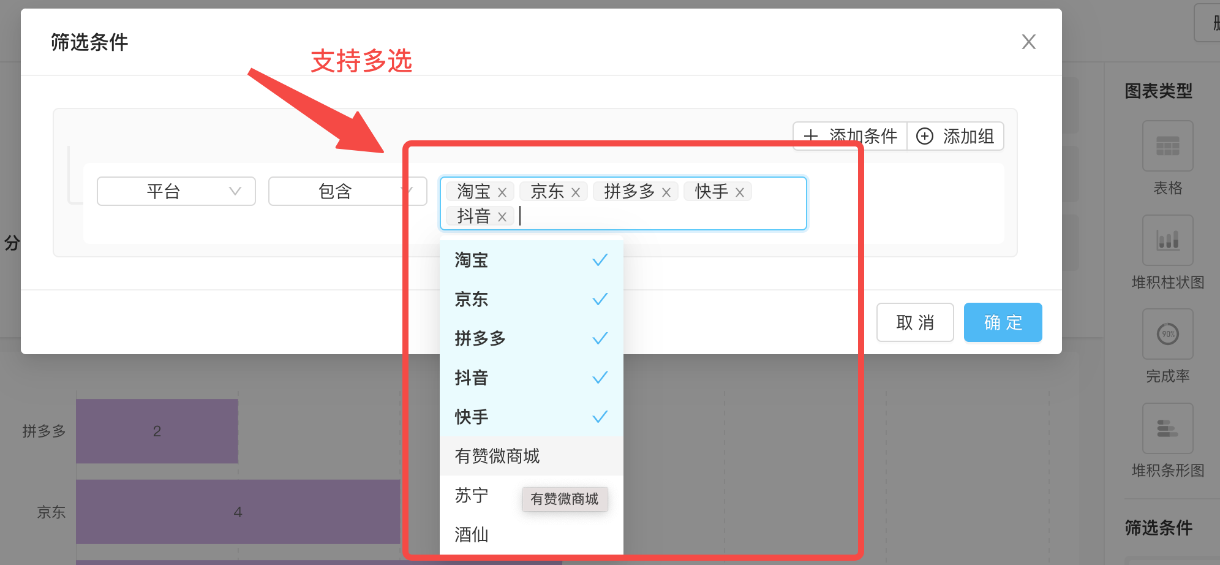Click the 添加条件 button
Viewport: 1220px width, 565px height.
pyautogui.click(x=850, y=136)
